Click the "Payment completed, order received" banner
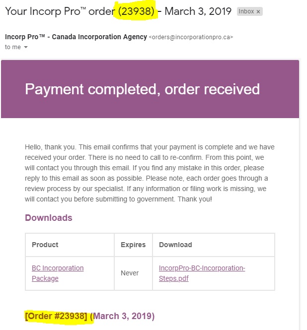 click(142, 89)
